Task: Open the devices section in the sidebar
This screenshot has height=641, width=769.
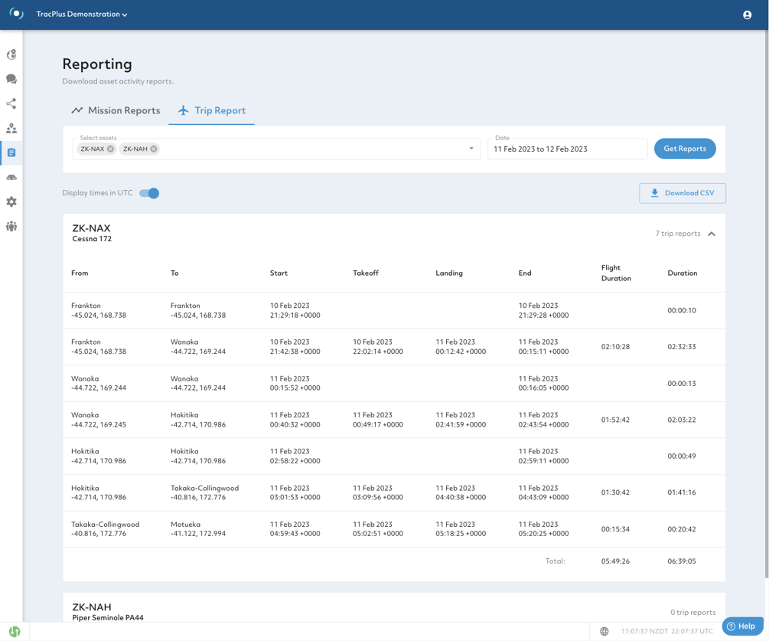Action: 11,177
